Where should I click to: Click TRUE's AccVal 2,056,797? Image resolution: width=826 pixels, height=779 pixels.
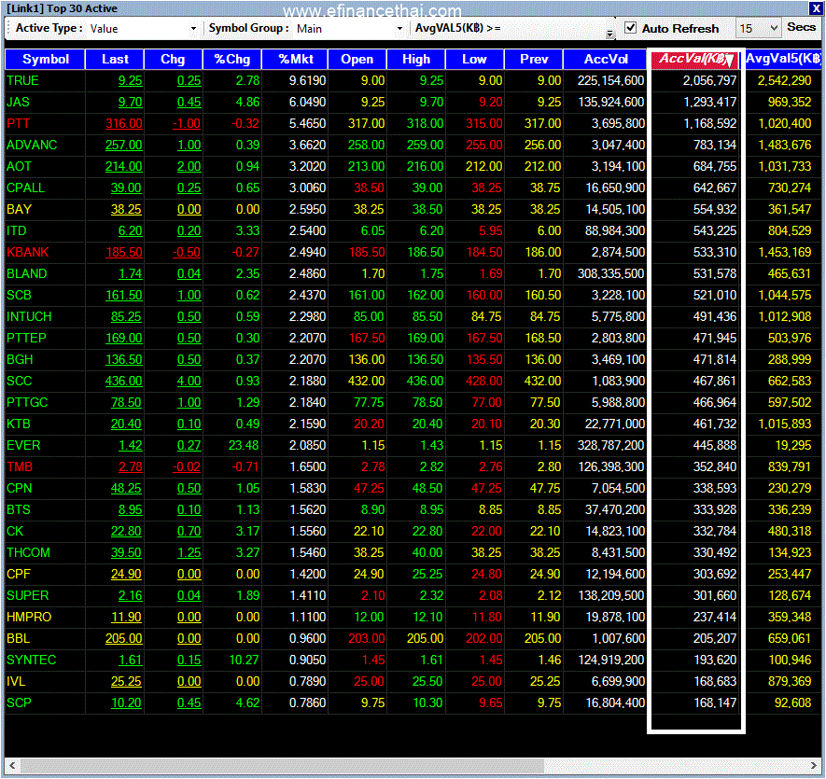(709, 80)
